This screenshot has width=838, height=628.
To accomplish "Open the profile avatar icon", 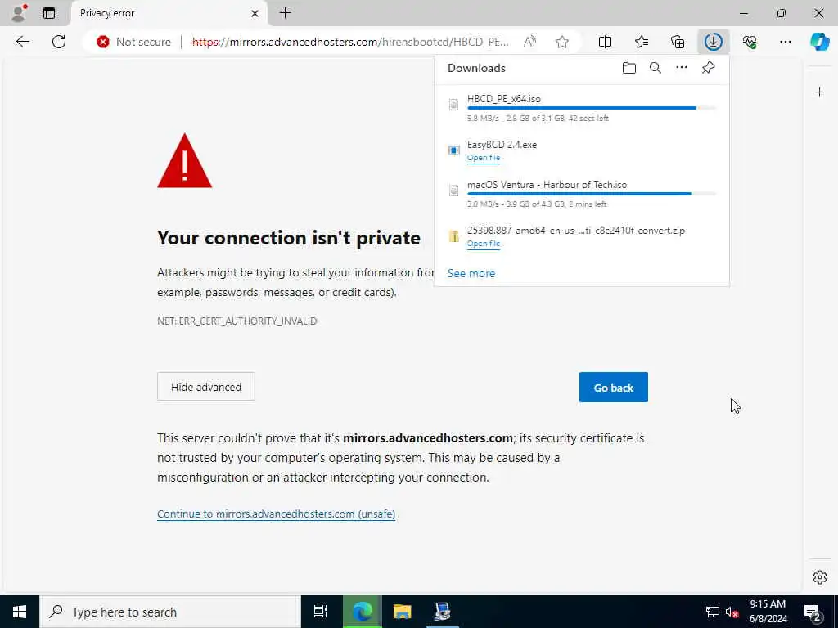I will point(19,13).
